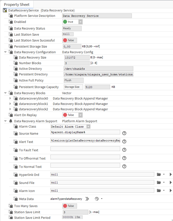Click the help button next to Source Name

[124, 133]
